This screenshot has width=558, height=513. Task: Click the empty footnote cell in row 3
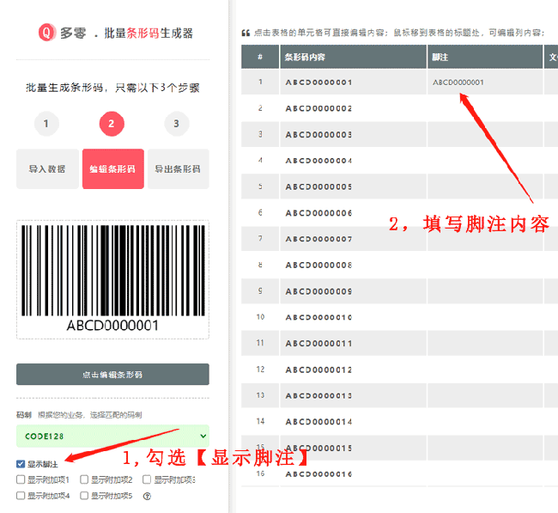(x=485, y=134)
